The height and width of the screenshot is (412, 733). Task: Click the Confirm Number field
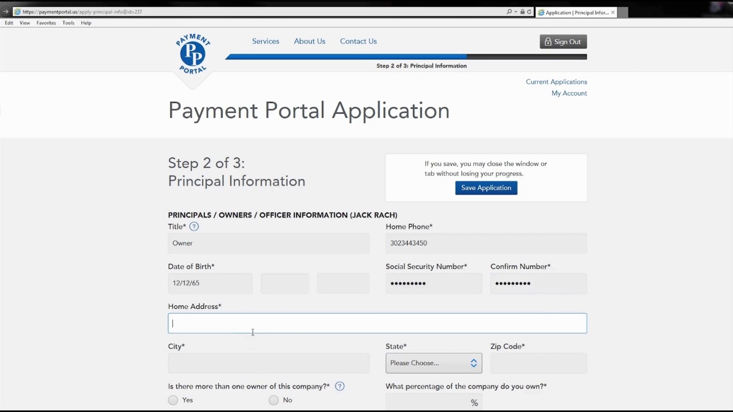point(538,283)
